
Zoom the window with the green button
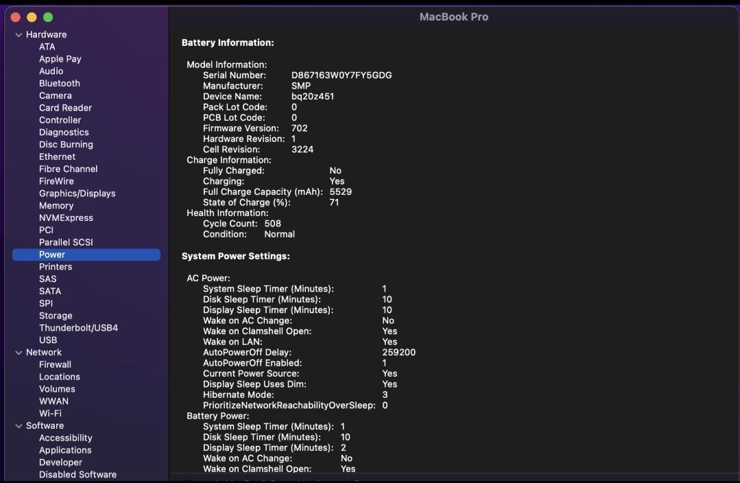click(x=48, y=17)
